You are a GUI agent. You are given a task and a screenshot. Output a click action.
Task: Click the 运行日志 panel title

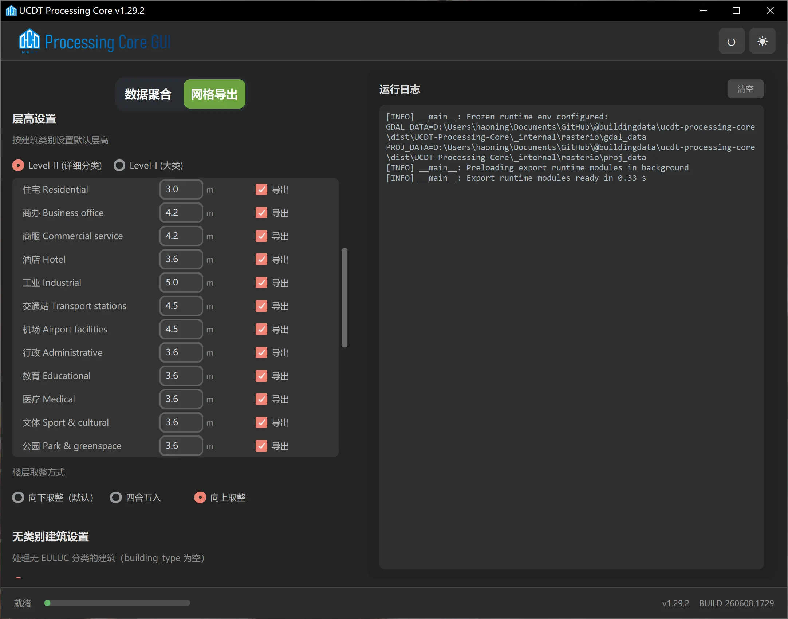(400, 90)
